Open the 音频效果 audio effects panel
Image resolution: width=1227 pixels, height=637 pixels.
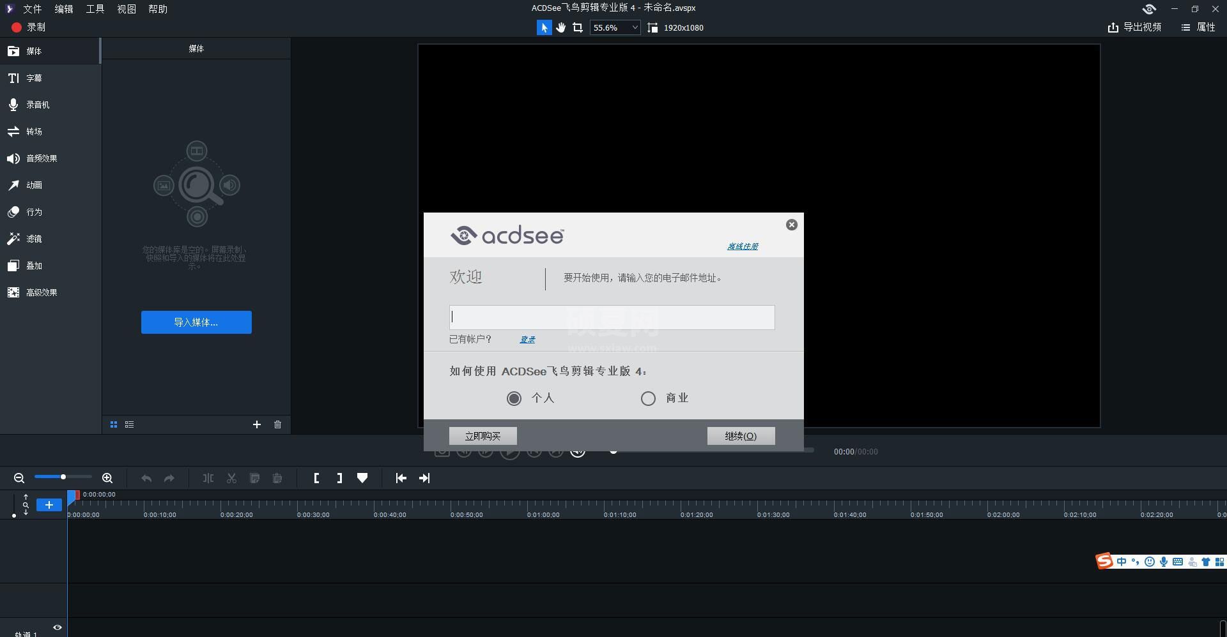(50, 158)
